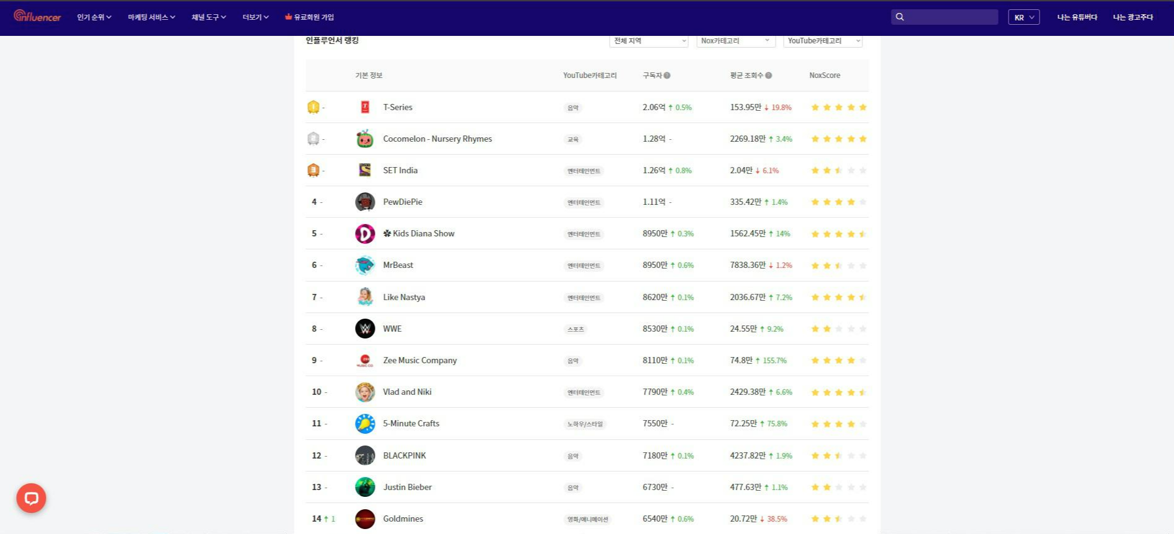Open the 전체 지역 region dropdown
This screenshot has width=1174, height=534.
[649, 41]
